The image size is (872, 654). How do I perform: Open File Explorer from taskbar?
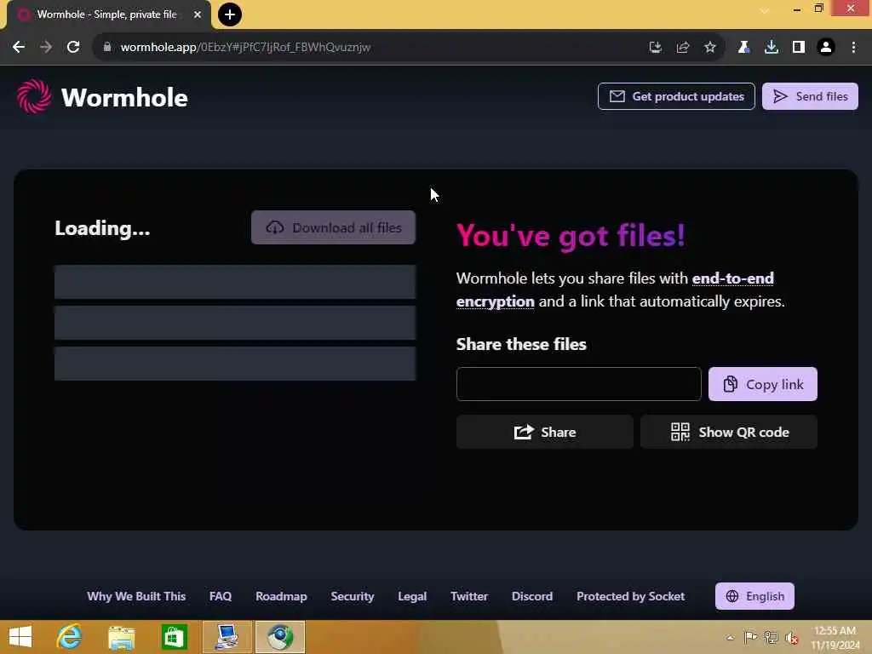click(122, 637)
